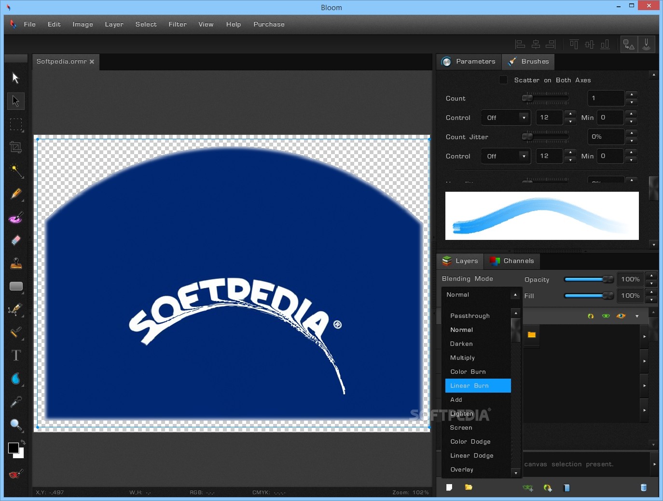Click the New Group folder icon
The width and height of the screenshot is (663, 501).
469,488
